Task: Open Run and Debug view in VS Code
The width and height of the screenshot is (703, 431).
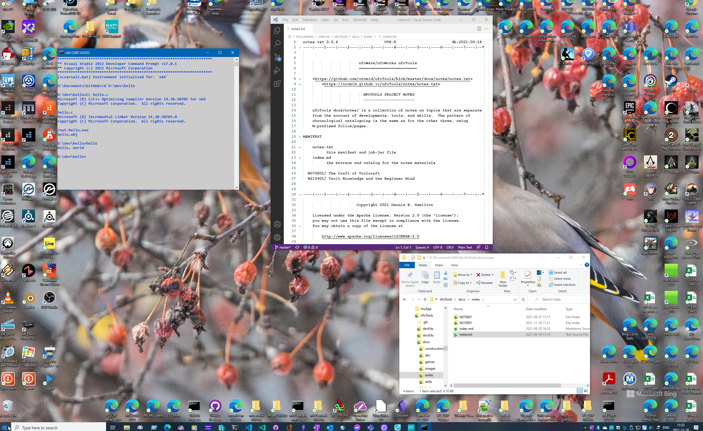Action: (277, 70)
